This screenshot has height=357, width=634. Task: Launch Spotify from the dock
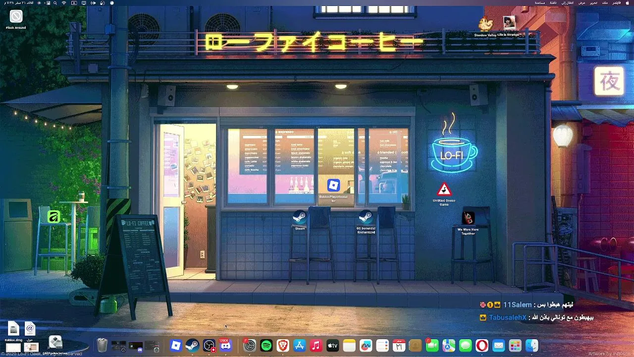(266, 346)
